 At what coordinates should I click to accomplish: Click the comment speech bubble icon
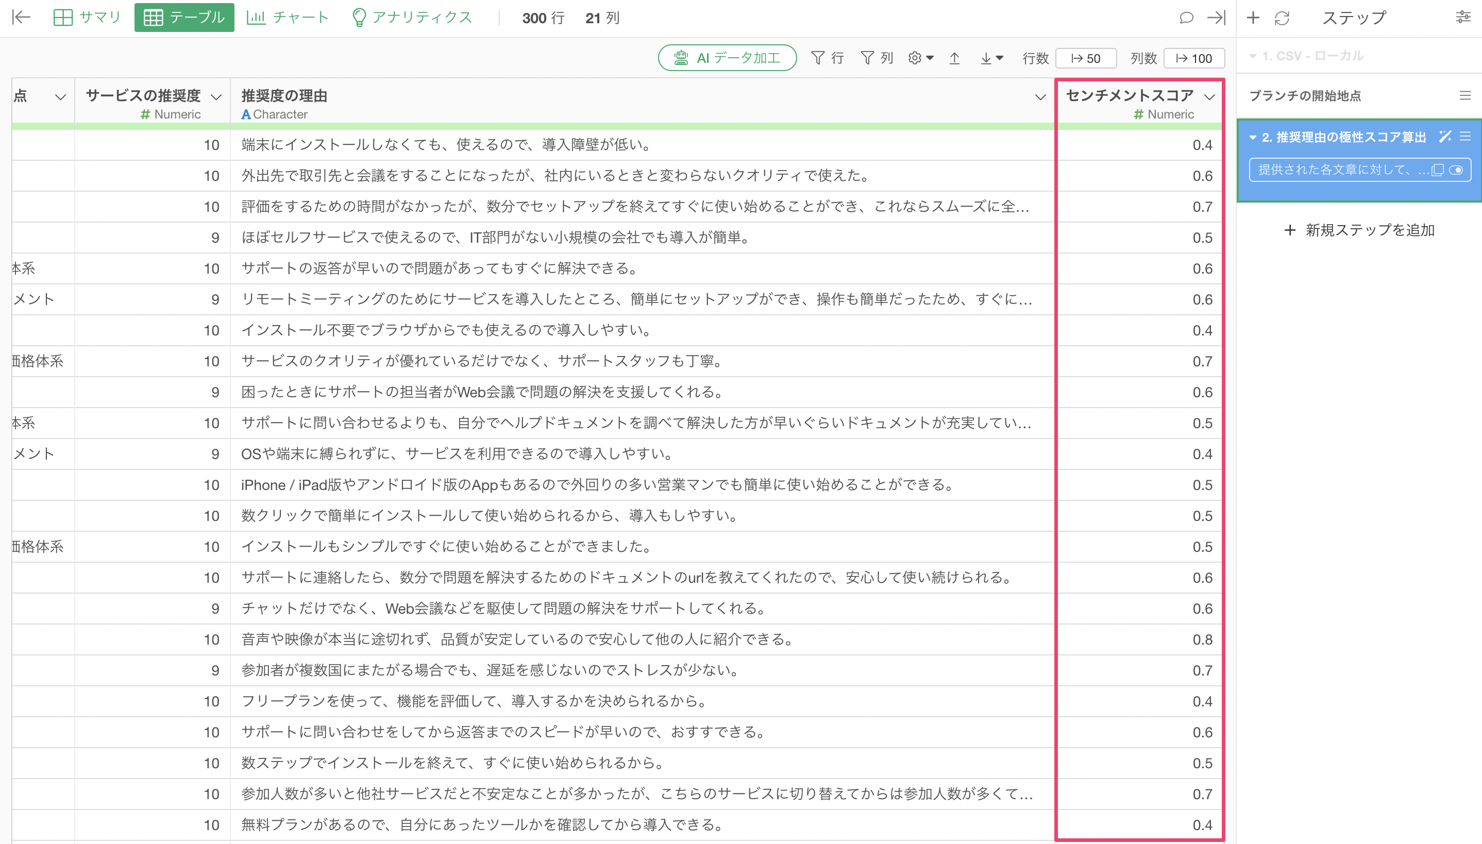pos(1186,18)
